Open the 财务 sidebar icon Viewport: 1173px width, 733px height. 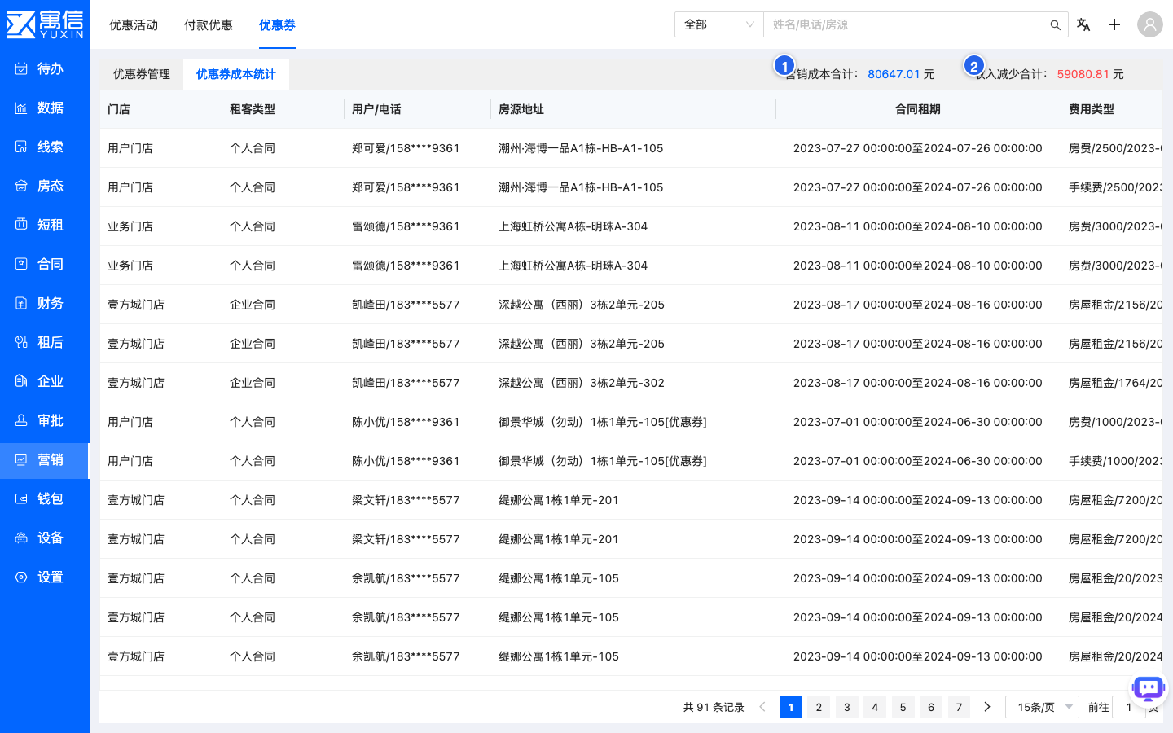[21, 303]
